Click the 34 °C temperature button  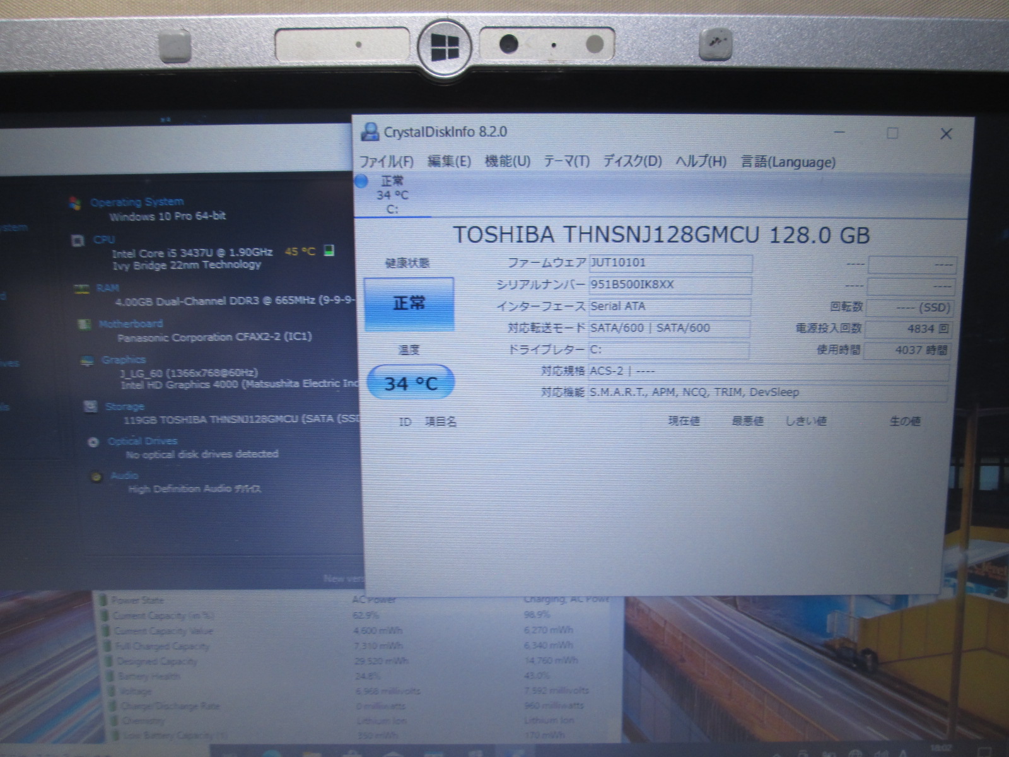click(x=410, y=383)
